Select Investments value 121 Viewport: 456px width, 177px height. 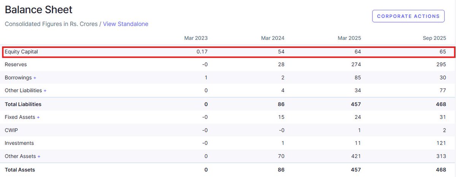442,143
